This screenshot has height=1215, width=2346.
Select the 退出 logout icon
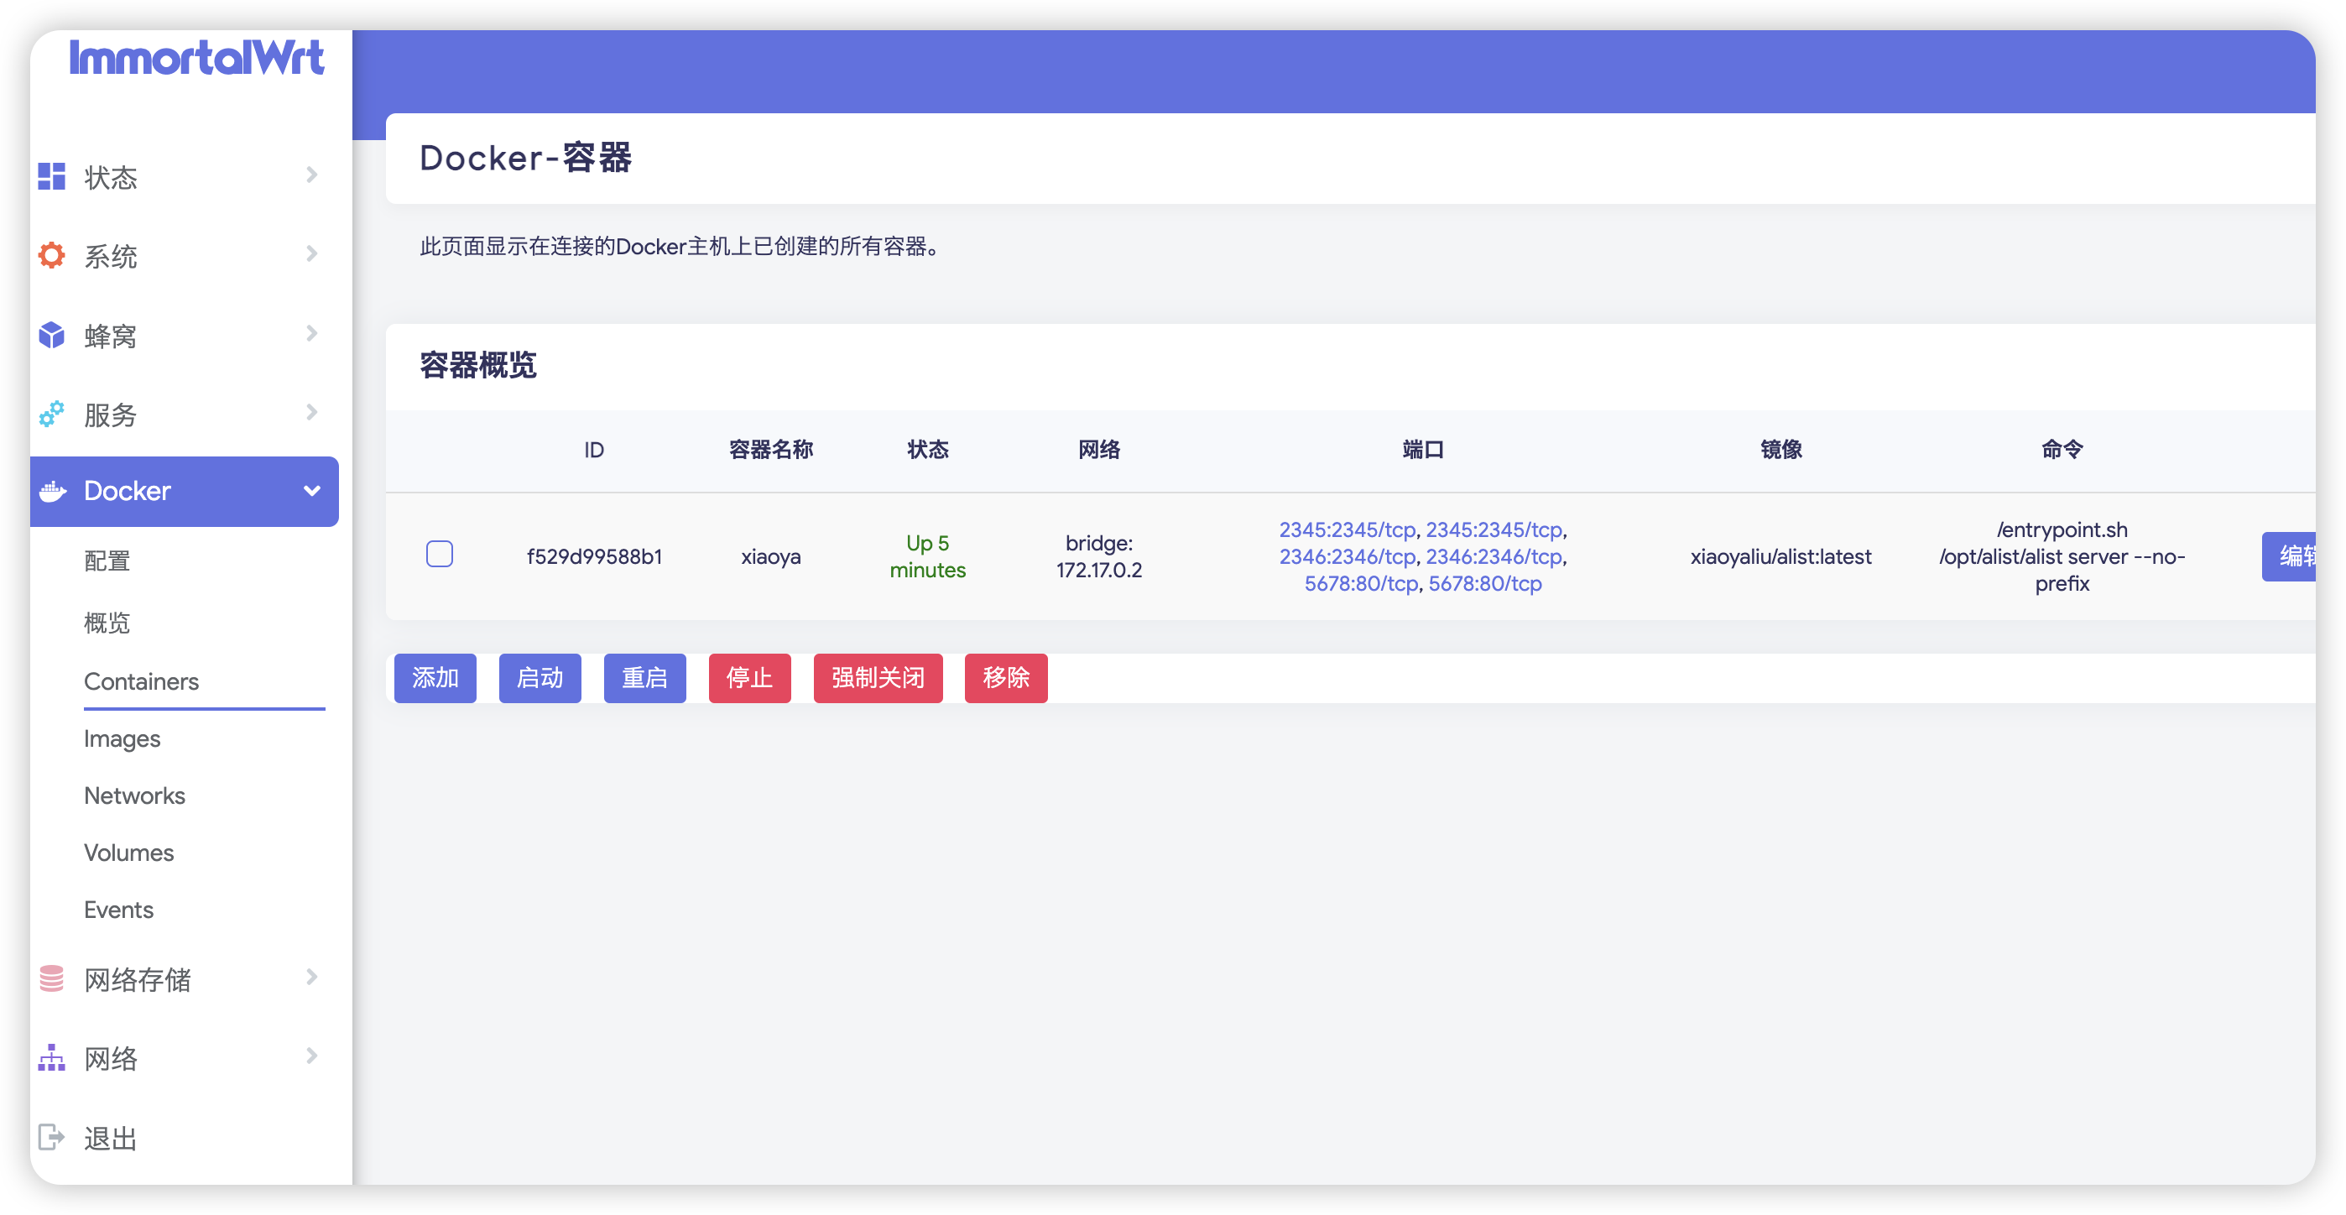point(51,1137)
